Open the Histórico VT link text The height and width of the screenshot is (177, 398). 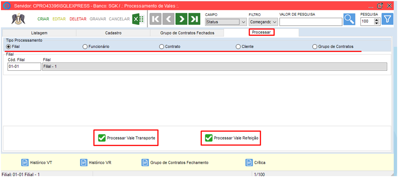[41, 163]
